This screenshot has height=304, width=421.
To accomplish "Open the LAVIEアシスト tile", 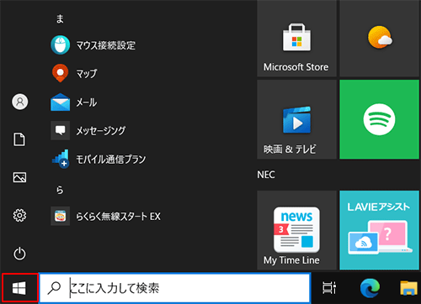I will tap(379, 230).
